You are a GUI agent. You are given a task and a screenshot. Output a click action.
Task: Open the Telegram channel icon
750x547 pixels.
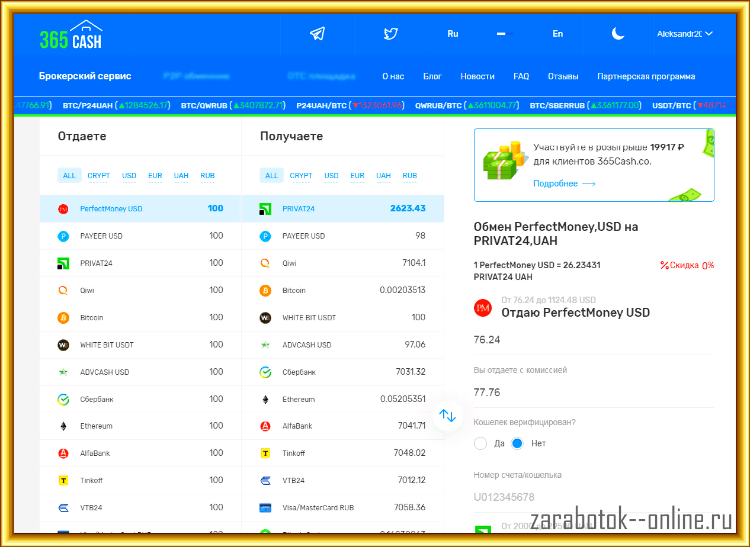pyautogui.click(x=318, y=34)
